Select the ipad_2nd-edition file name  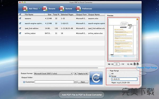32,29
